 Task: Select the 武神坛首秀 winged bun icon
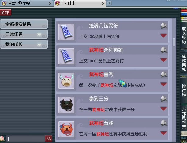point(66,81)
